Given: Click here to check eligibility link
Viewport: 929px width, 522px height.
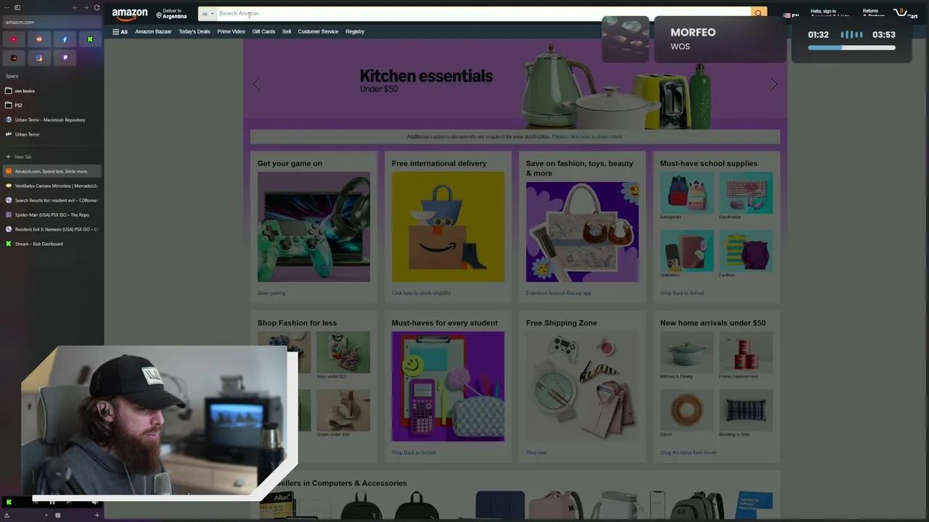Looking at the screenshot, I should (x=421, y=293).
